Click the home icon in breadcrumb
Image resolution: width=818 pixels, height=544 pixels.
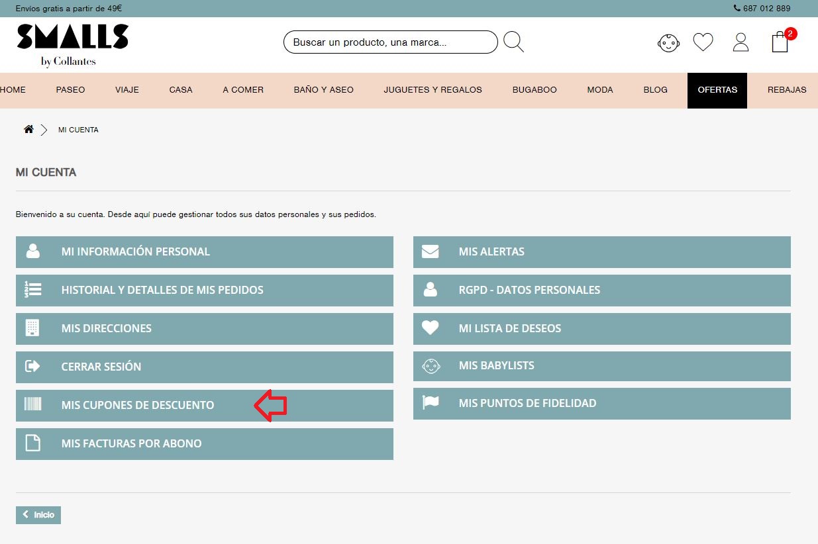click(28, 130)
